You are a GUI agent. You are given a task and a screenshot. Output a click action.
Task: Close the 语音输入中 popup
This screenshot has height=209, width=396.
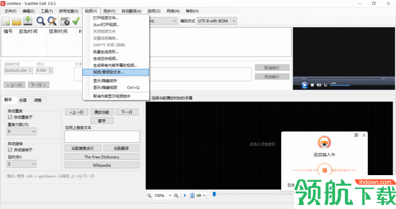click(x=364, y=136)
